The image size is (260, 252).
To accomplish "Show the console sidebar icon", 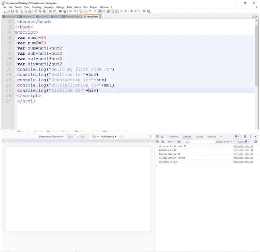I will [x=157, y=142].
